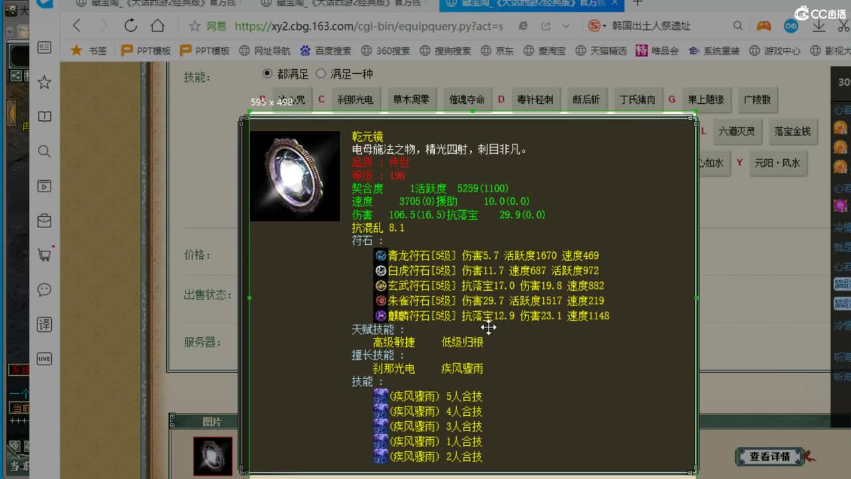Open the sidebar favorites star icon
Viewport: 851px width, 479px height.
(45, 82)
